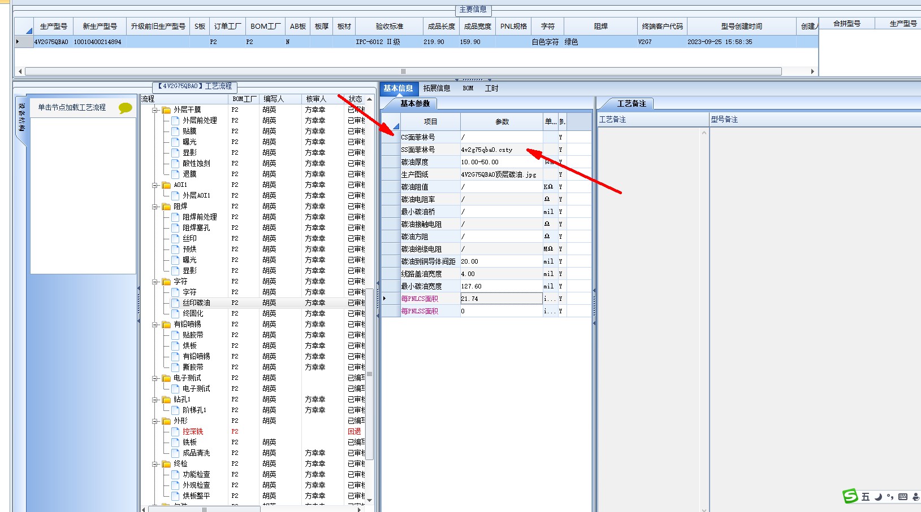Click the 4v2g75qba0.csty parameter cell

[501, 150]
